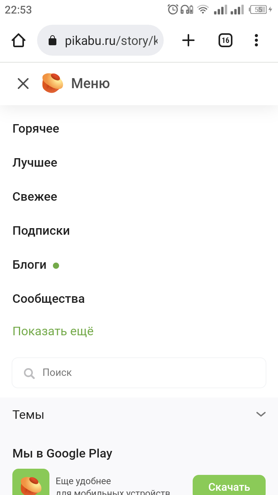
Task: Open the Свежее feed
Action: [35, 196]
